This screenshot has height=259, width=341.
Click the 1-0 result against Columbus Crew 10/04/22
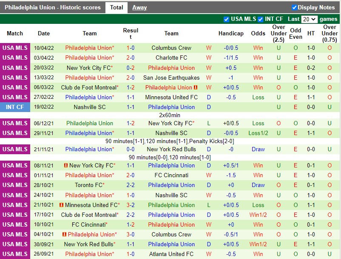[x=131, y=48]
